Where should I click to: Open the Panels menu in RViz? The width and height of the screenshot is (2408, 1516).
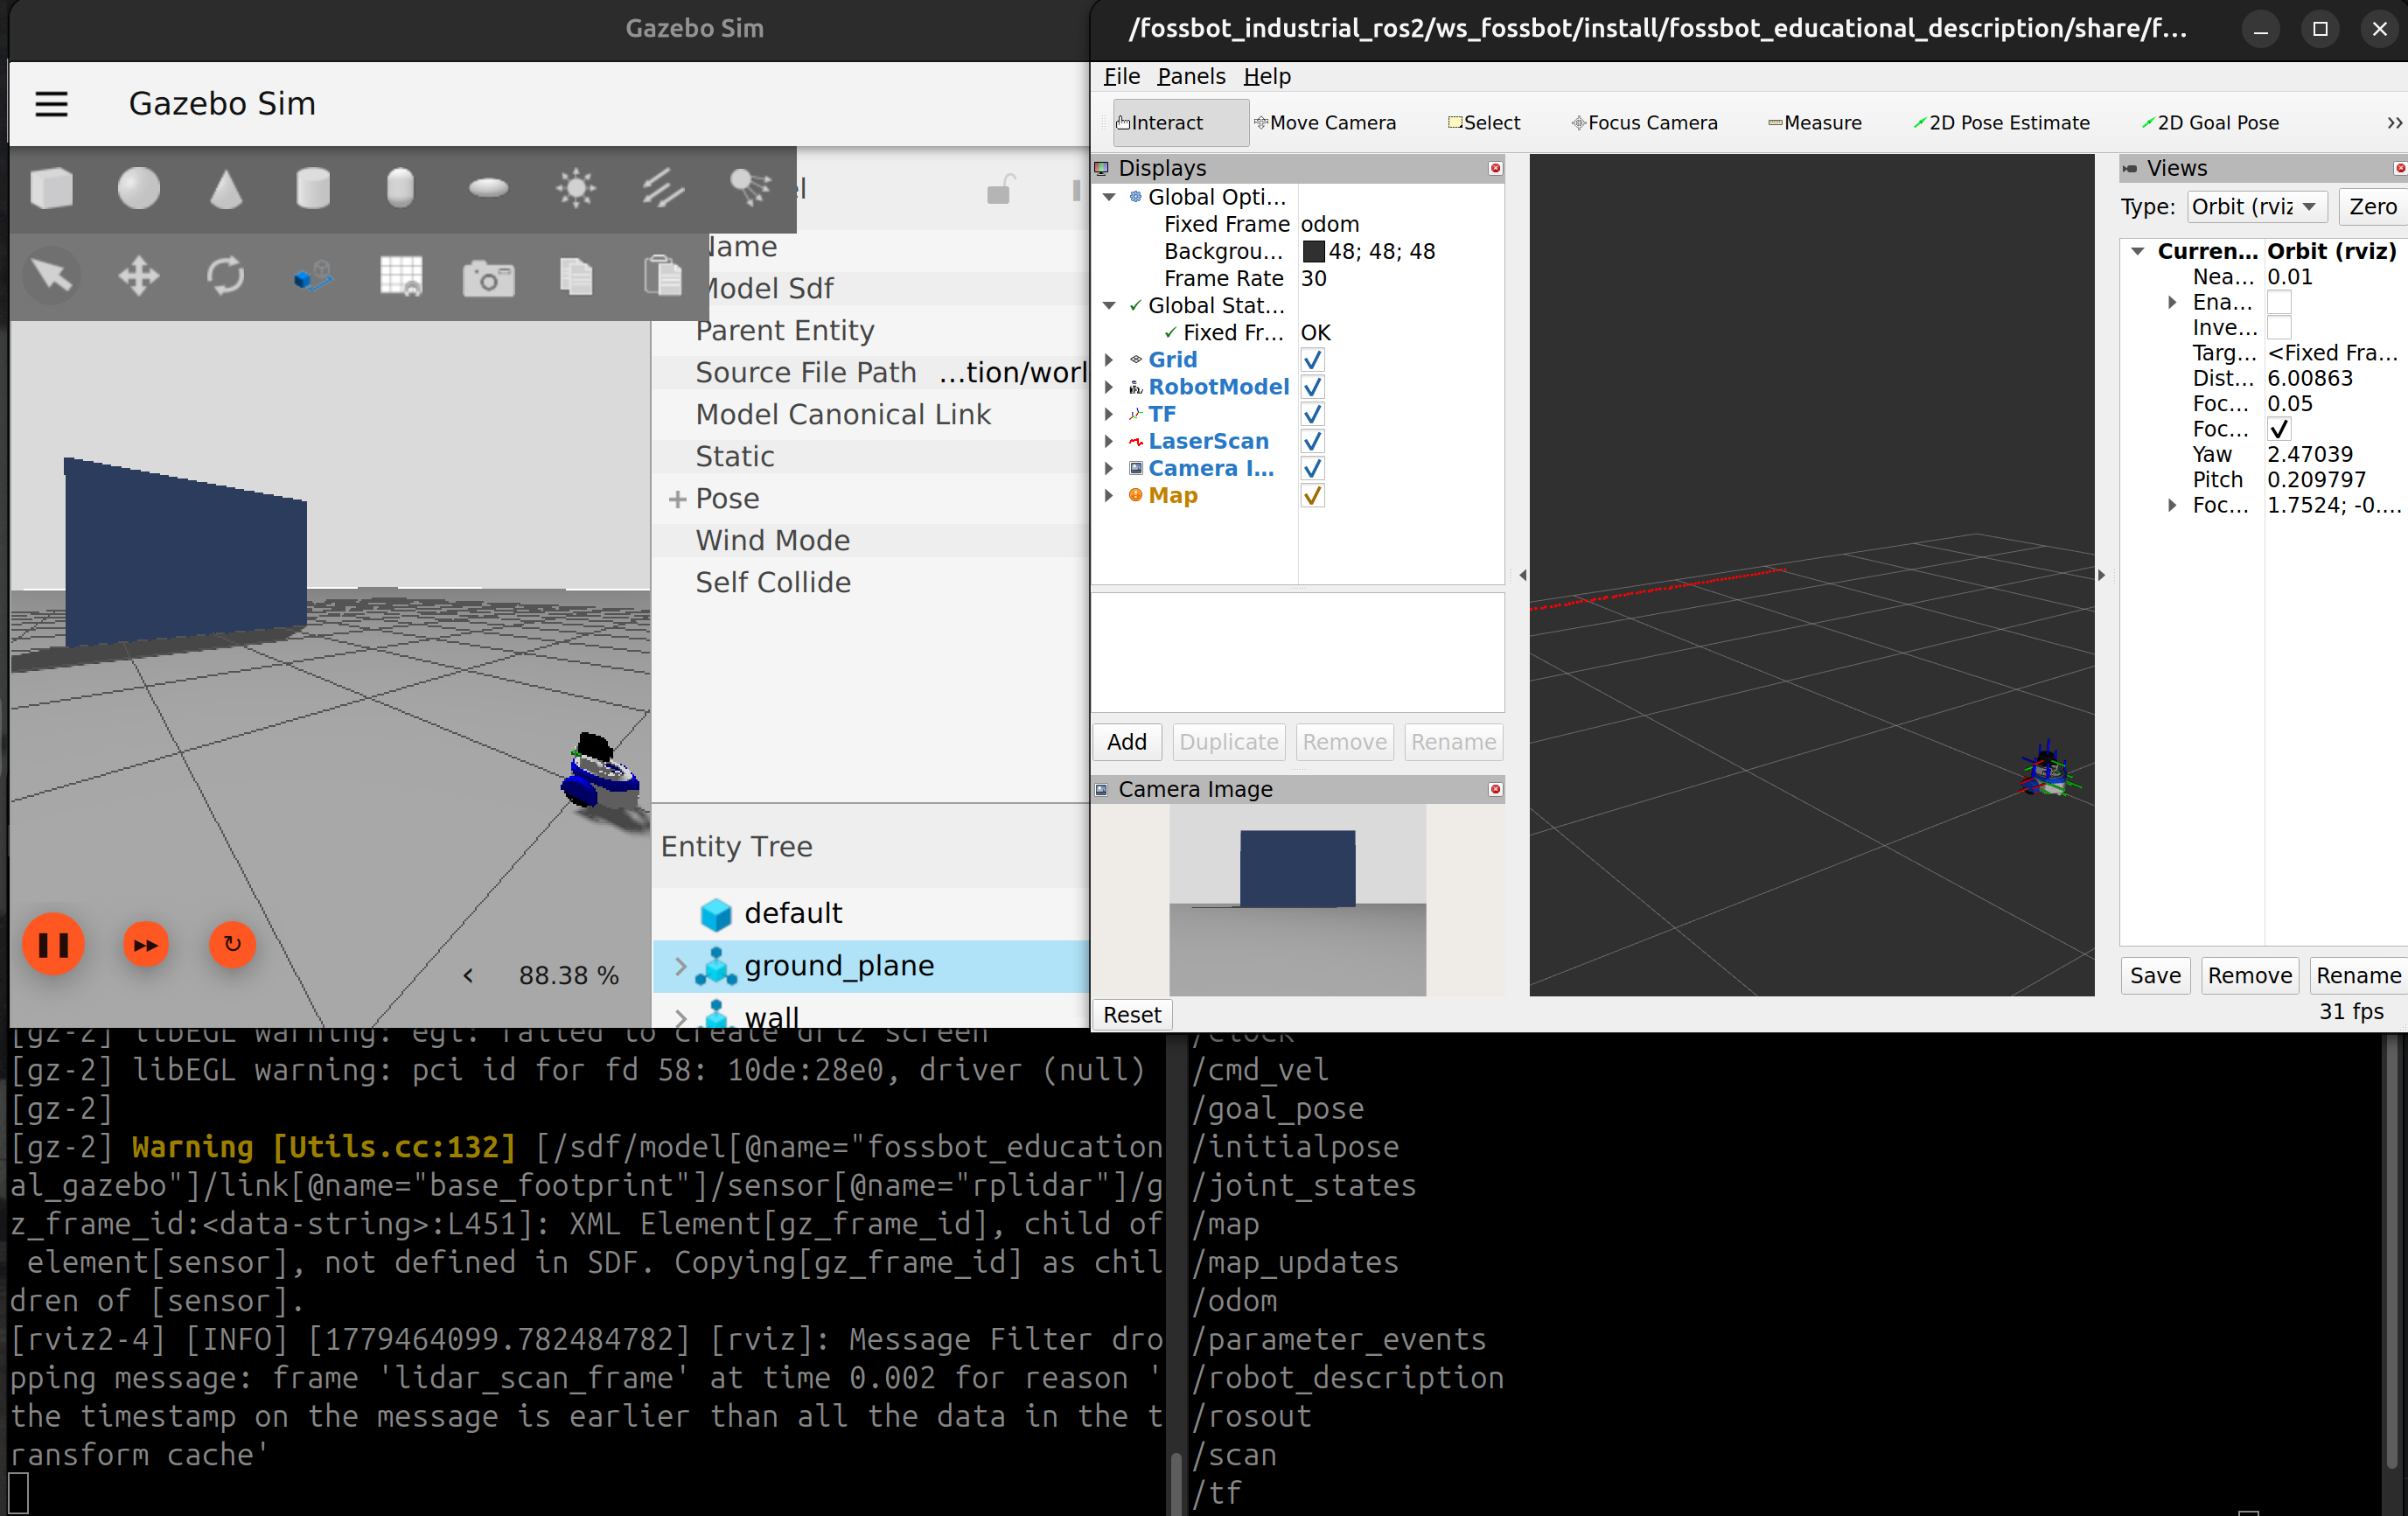click(1191, 76)
